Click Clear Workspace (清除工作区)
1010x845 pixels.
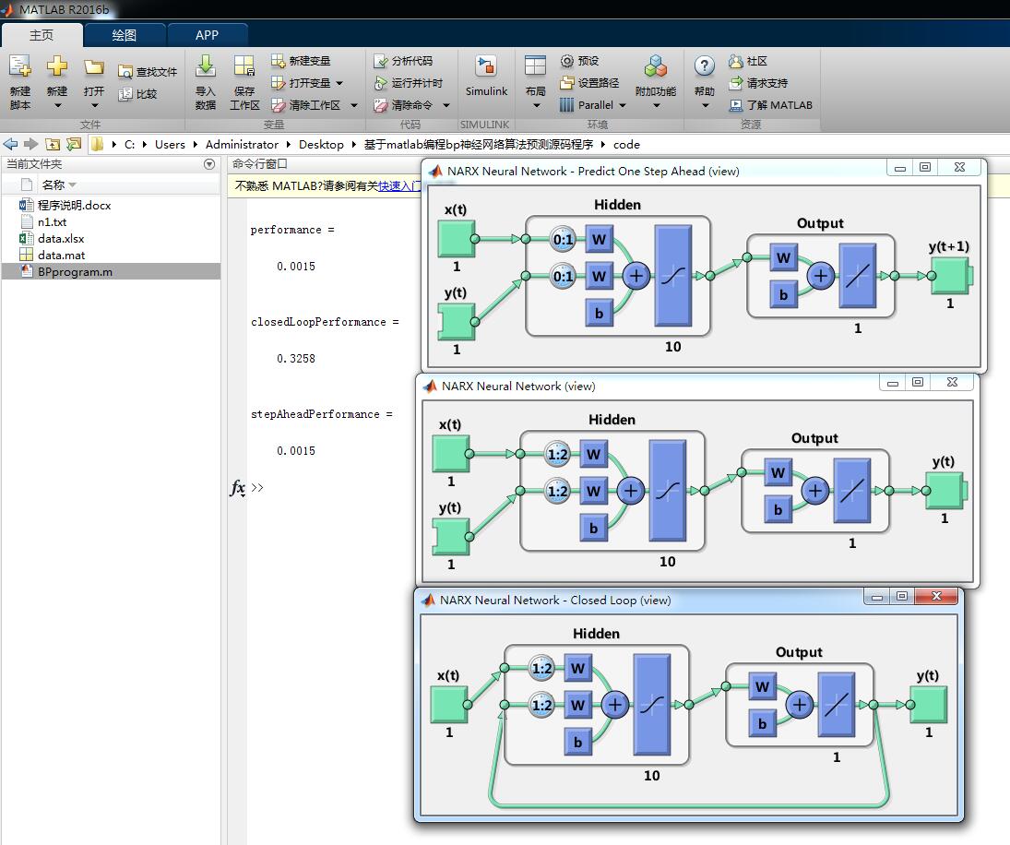[x=306, y=105]
